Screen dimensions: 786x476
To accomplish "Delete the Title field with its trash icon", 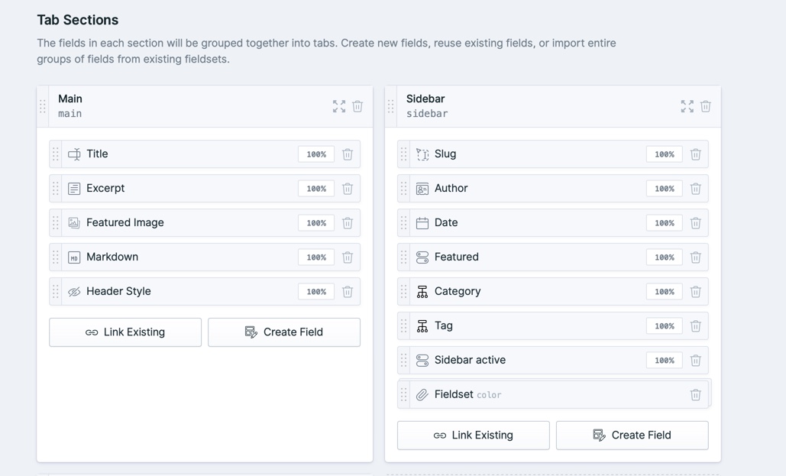I will 348,154.
